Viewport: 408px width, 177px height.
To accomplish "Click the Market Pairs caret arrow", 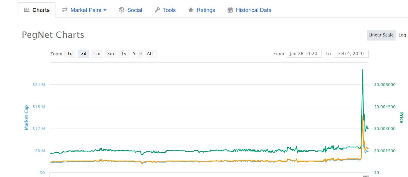I will [x=105, y=10].
